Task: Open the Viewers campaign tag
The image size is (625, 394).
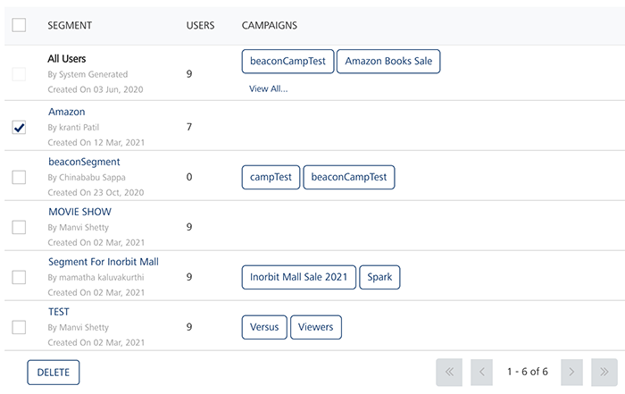Action: [x=316, y=327]
